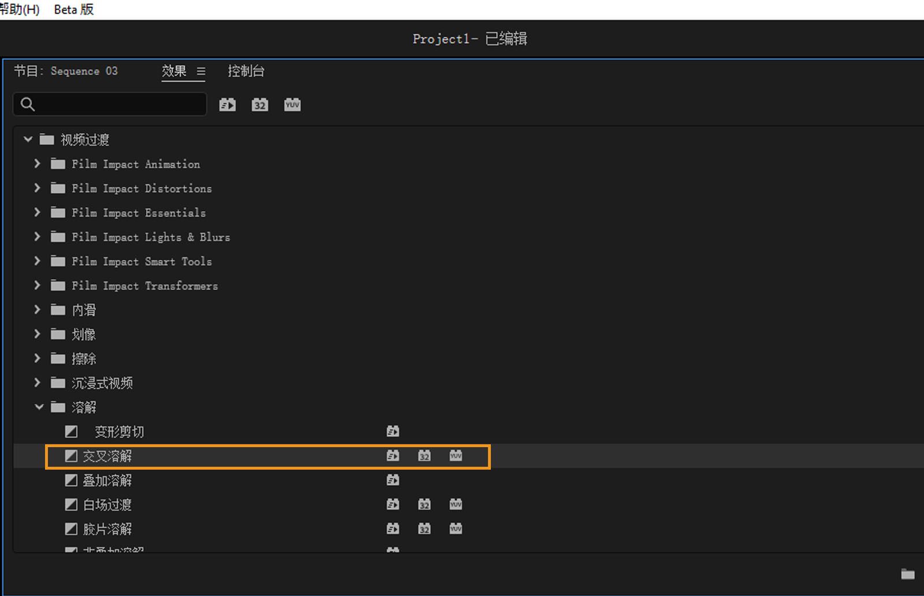
Task: Expand the Film Impact Lights & Blurs folder
Action: pyautogui.click(x=38, y=237)
